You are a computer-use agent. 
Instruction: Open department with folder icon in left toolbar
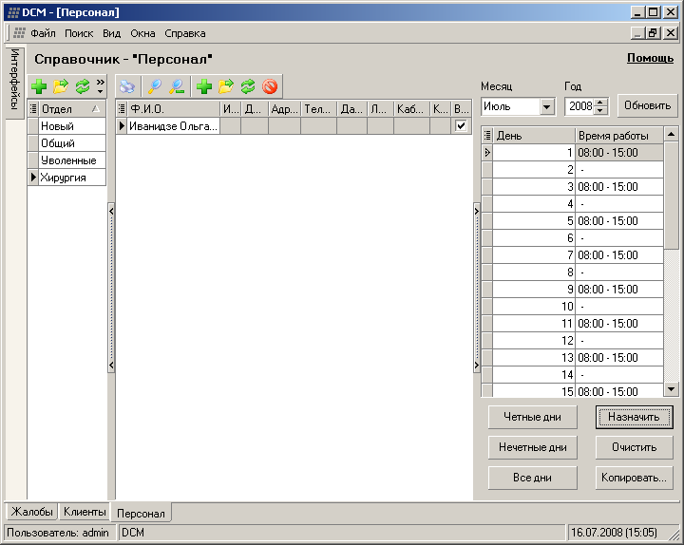click(x=61, y=86)
